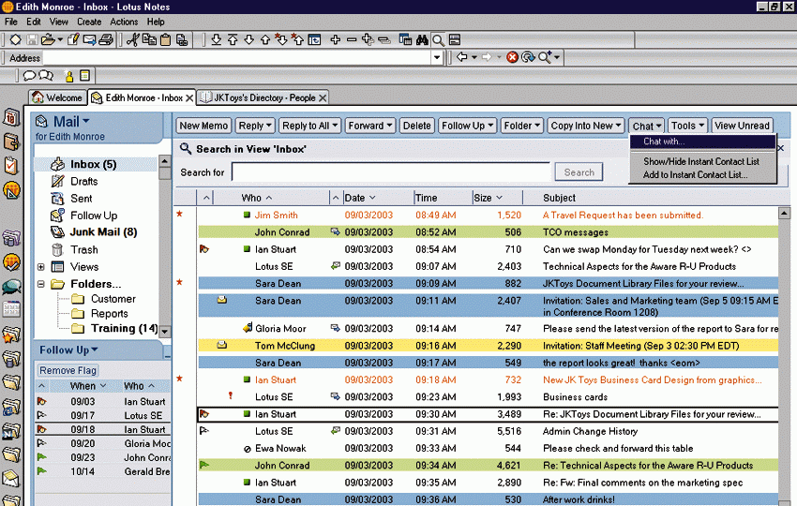Open the Sametime chat bubbles sidebar icon
Screen dimensions: 797x506
point(11,287)
